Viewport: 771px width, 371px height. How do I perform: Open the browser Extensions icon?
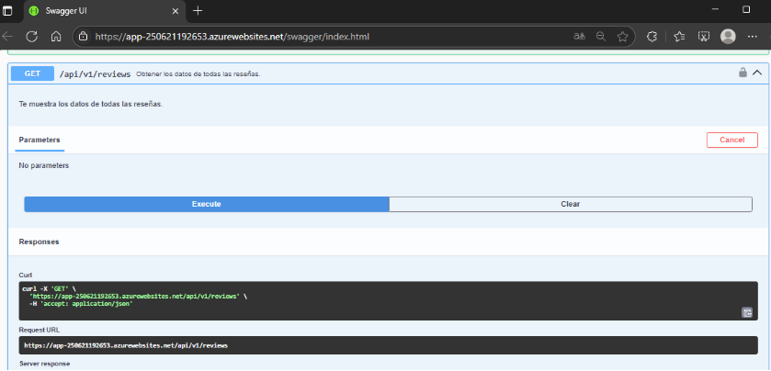pos(652,37)
